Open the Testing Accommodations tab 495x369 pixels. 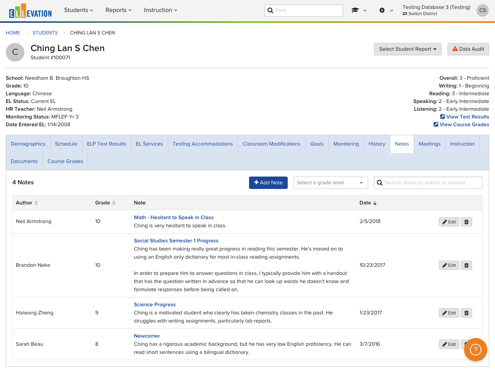(203, 144)
